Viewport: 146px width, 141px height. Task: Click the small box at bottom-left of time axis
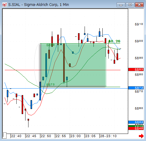[4, 135]
